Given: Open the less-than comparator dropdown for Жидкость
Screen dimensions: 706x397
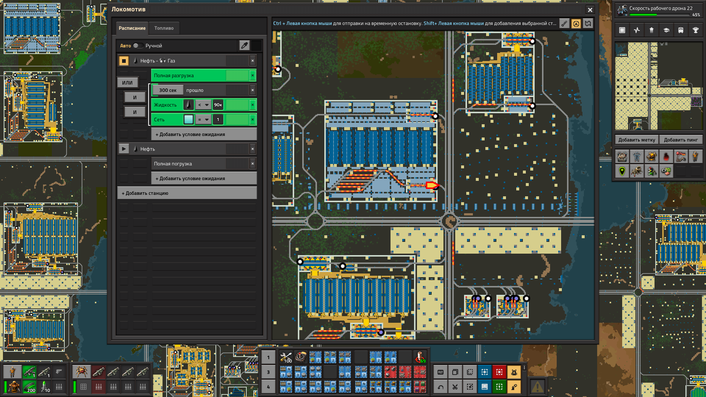Looking at the screenshot, I should (203, 105).
